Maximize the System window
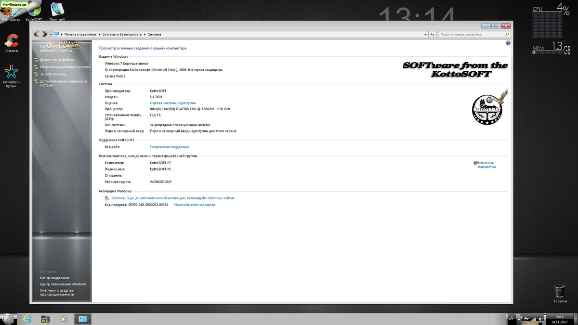578x325 pixels. click(496, 26)
